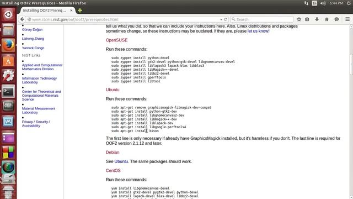This screenshot has height=199, width=353.
Task: Open the network indicator in top panel
Action: click(x=306, y=3)
